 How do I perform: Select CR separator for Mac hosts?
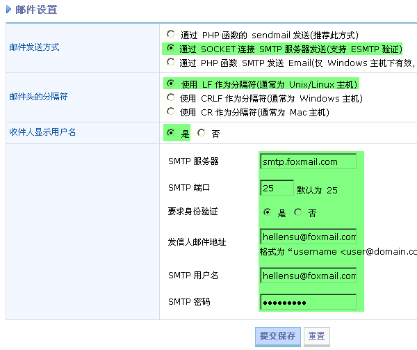[x=171, y=112]
